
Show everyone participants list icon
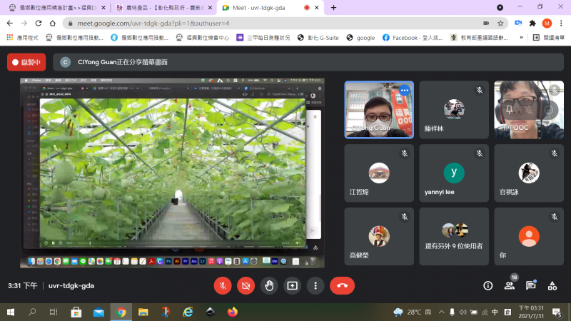510,286
